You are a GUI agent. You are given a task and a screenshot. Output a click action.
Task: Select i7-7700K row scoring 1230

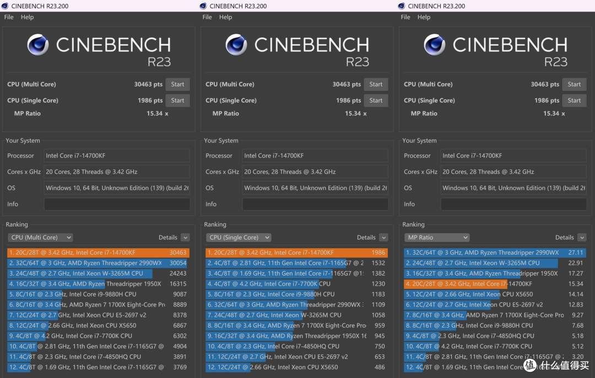click(297, 283)
